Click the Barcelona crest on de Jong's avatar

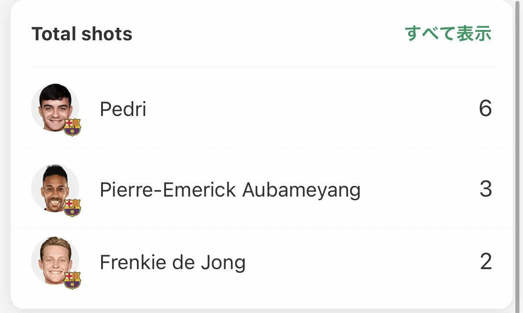coord(72,280)
